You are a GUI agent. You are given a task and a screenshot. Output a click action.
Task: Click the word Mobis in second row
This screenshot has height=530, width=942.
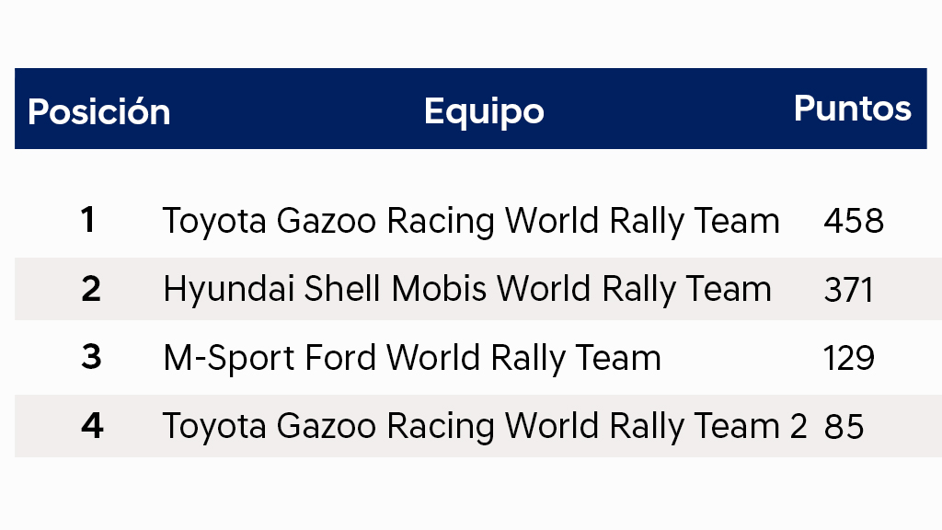(439, 289)
